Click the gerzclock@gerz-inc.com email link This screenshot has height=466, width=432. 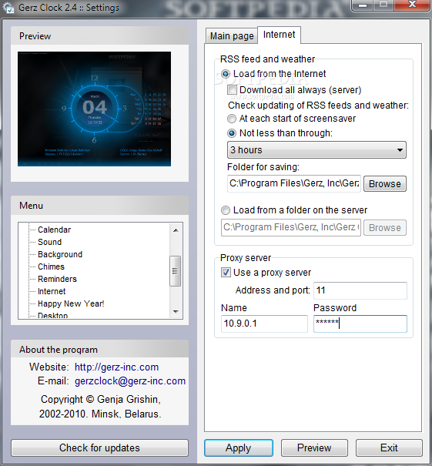pos(130,381)
